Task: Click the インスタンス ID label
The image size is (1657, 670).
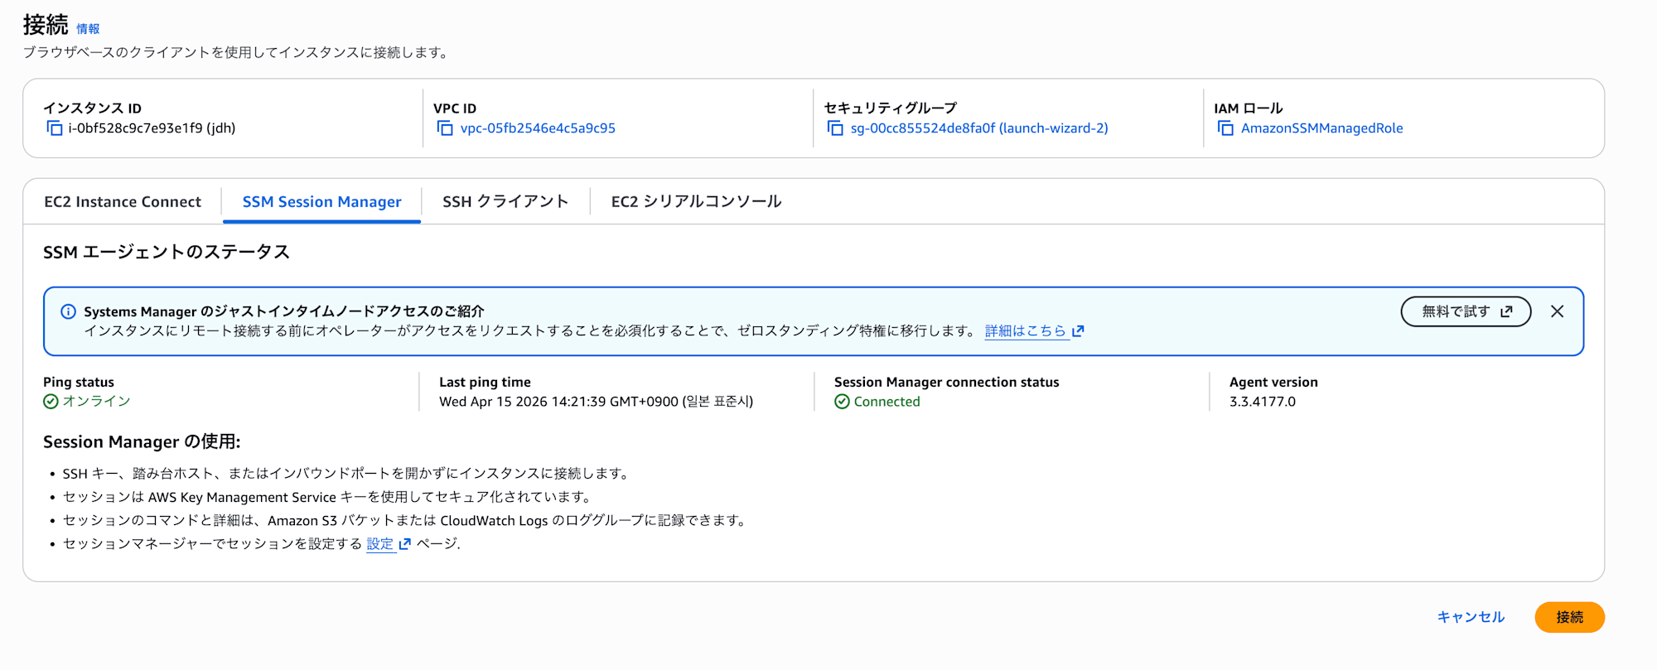Action: click(93, 108)
